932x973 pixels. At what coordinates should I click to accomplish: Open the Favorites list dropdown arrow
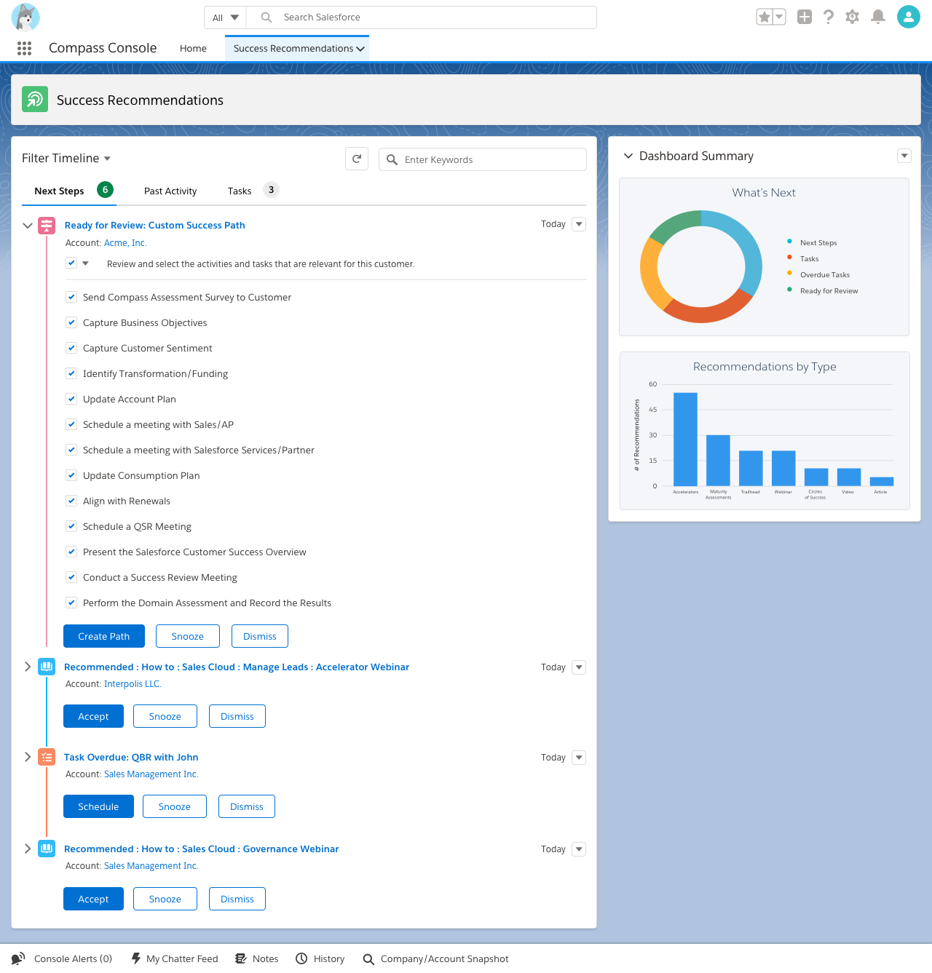point(779,17)
